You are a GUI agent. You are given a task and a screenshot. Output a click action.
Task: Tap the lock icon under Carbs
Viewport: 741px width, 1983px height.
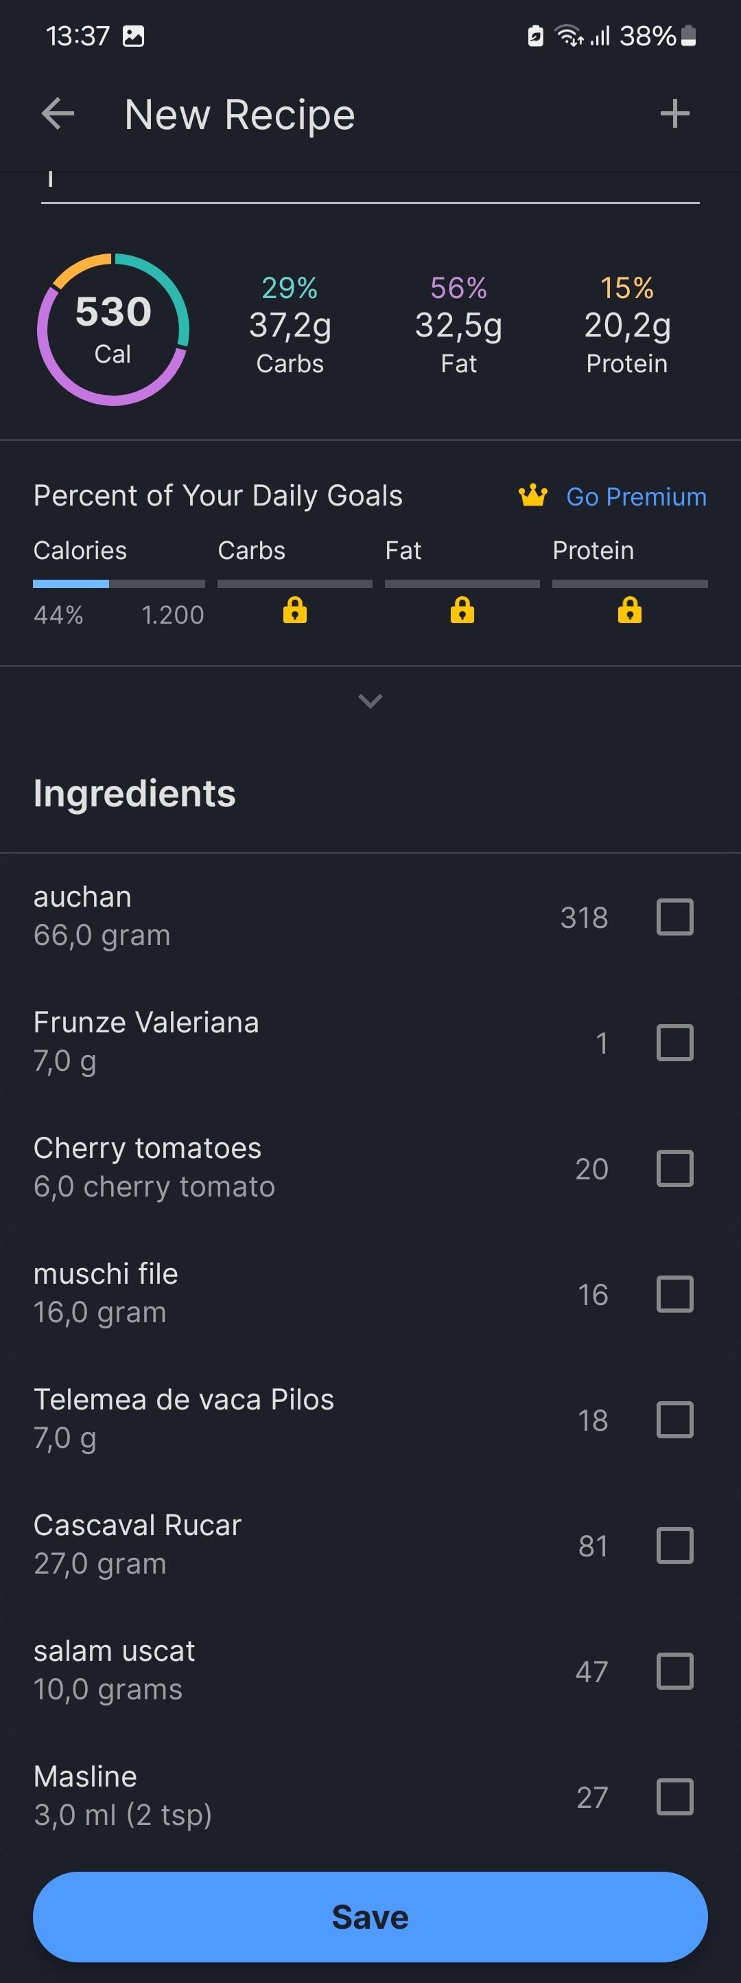pyautogui.click(x=294, y=611)
